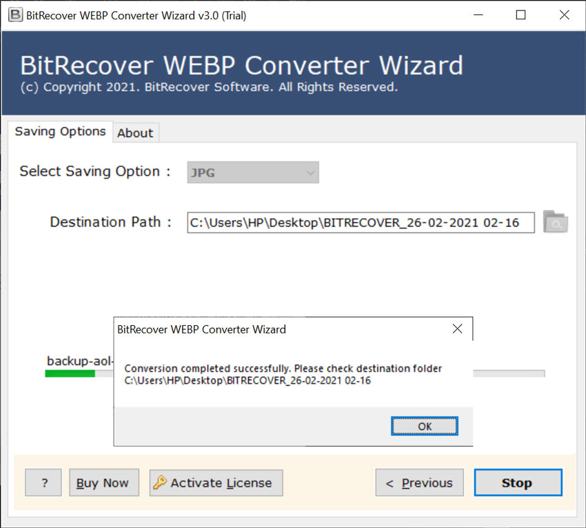Image resolution: width=586 pixels, height=528 pixels.
Task: Browse destination folder with the folder icon
Action: click(556, 222)
